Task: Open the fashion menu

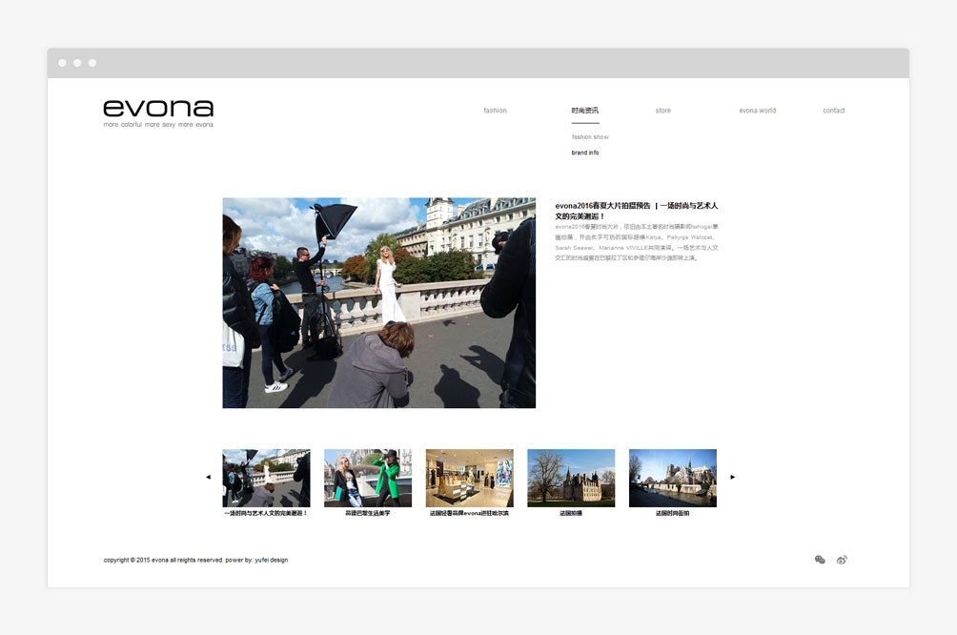Action: click(495, 111)
